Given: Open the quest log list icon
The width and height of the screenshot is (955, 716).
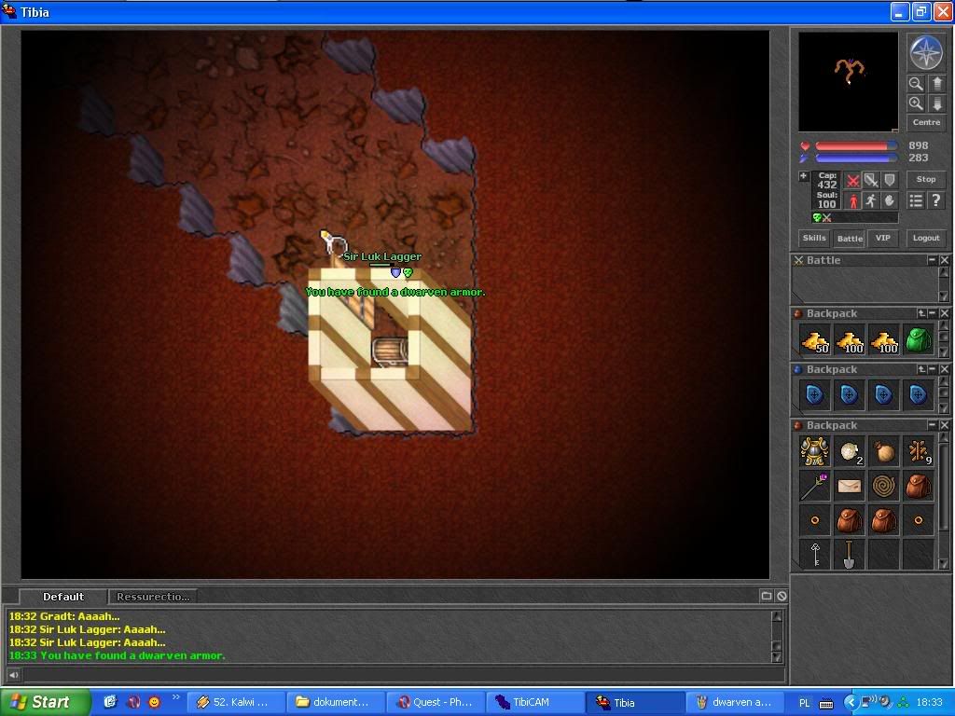Looking at the screenshot, I should click(x=916, y=200).
